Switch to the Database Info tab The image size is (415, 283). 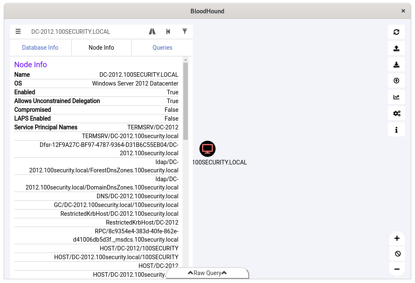(x=40, y=48)
